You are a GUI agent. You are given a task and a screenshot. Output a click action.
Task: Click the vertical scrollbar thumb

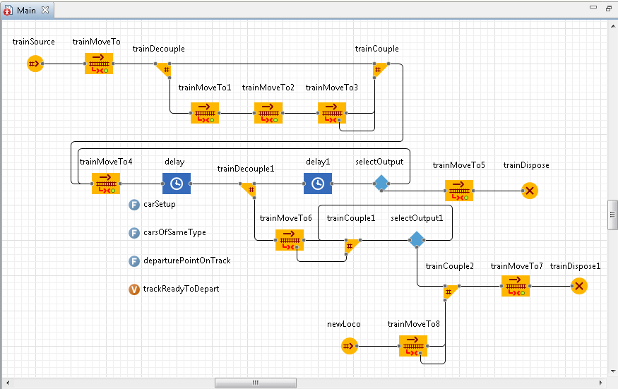pyautogui.click(x=612, y=215)
